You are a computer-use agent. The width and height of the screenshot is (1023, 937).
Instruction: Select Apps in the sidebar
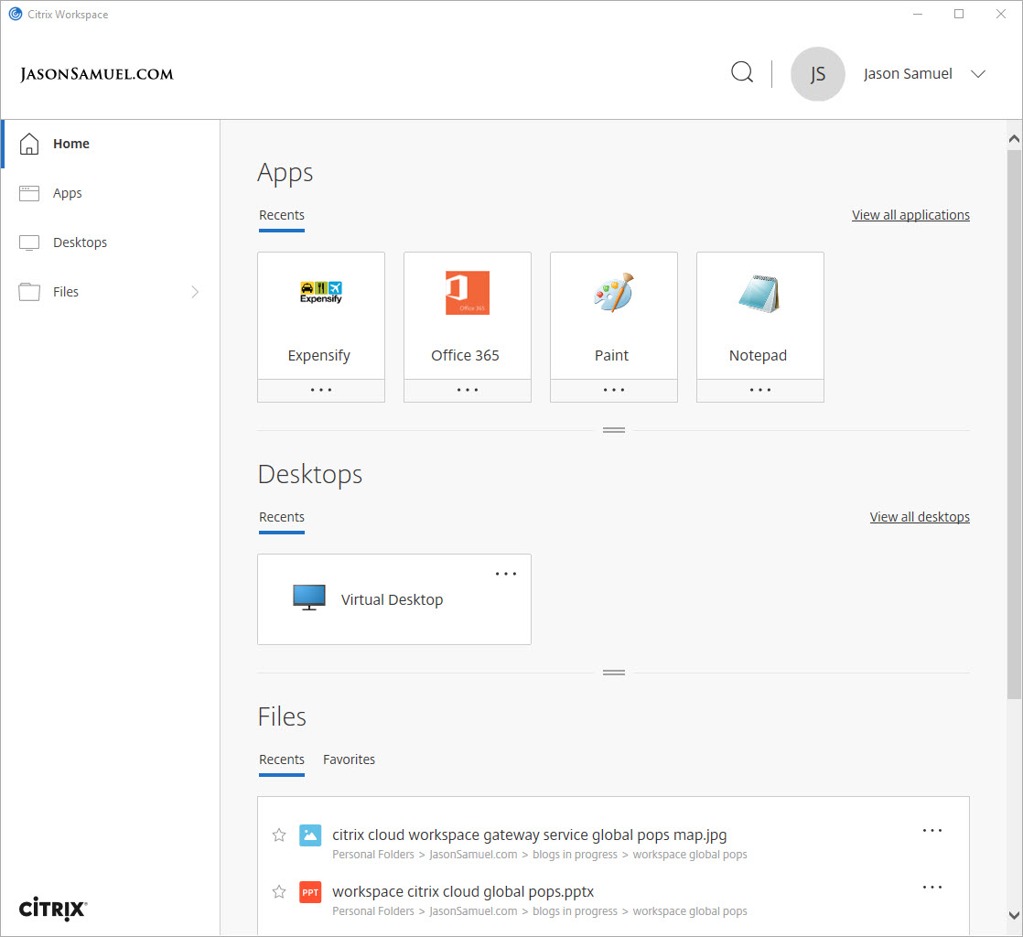pyautogui.click(x=67, y=193)
